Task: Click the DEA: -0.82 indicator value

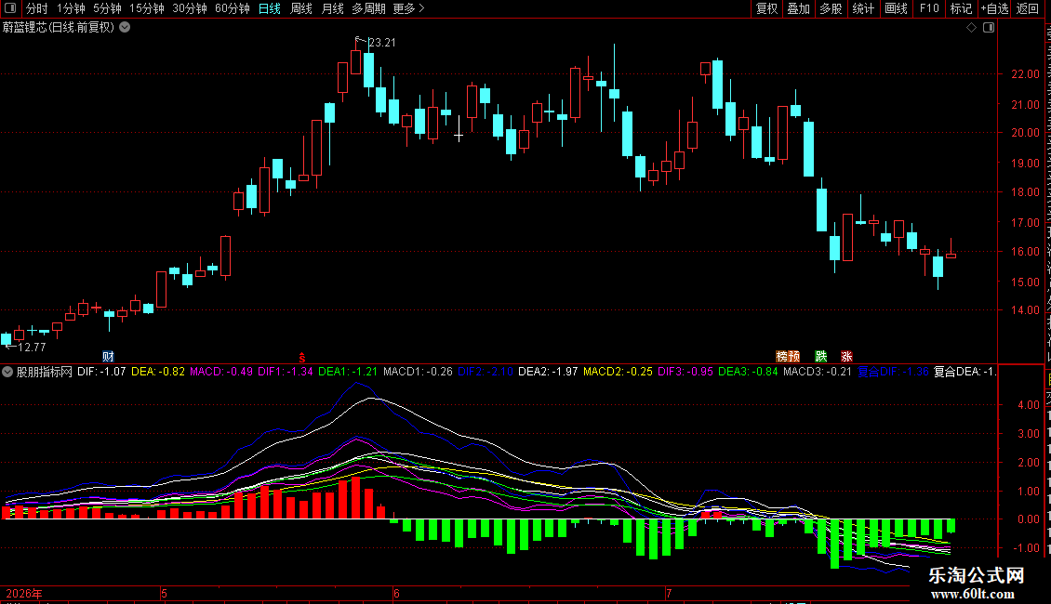Action: point(157,372)
